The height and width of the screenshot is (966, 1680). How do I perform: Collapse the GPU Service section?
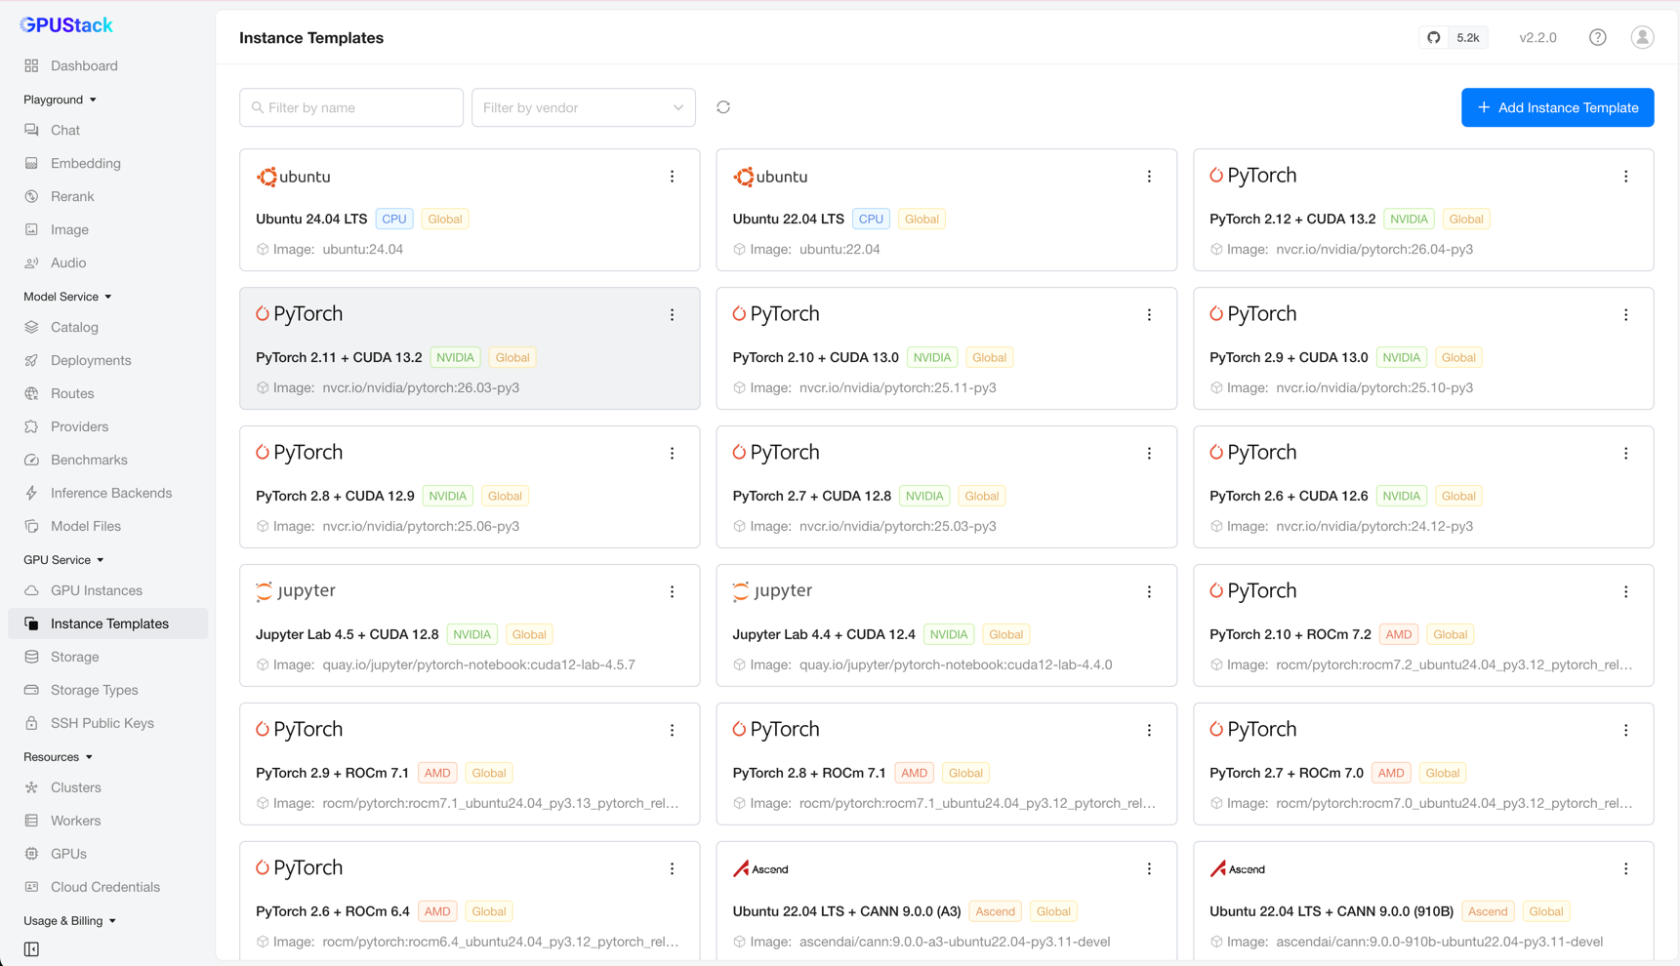pos(63,560)
